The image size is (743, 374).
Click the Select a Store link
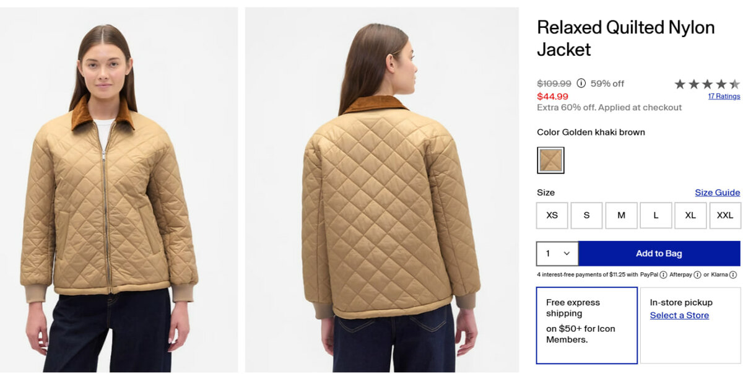click(679, 315)
